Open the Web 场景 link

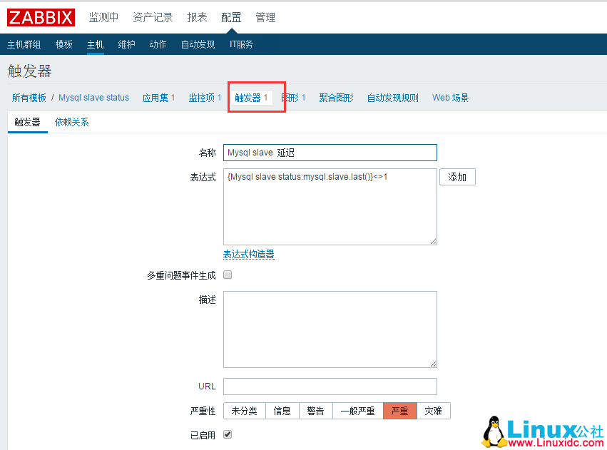450,98
